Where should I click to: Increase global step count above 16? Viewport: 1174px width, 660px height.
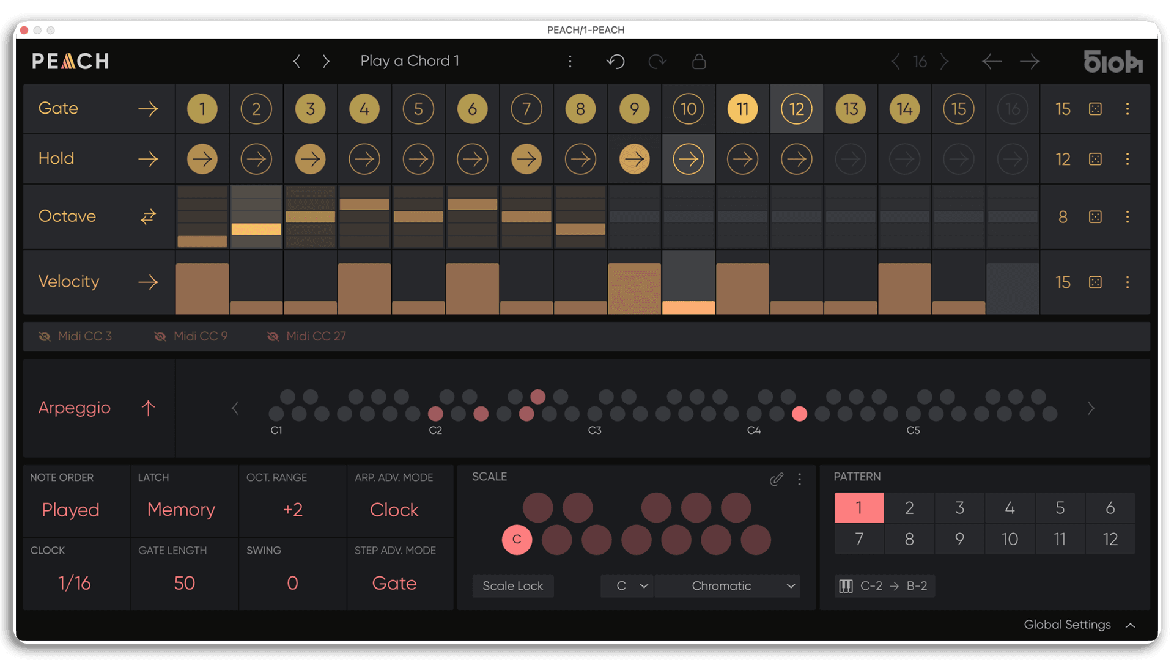(945, 61)
